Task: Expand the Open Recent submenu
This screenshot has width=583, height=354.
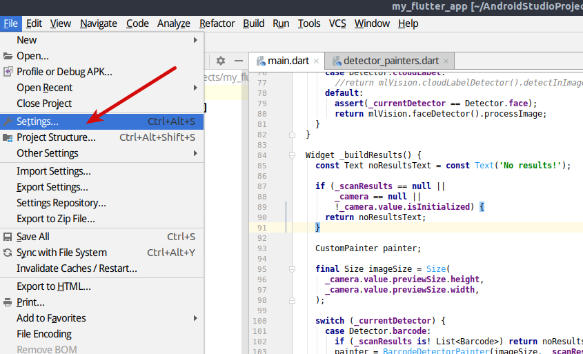Action: pos(102,88)
